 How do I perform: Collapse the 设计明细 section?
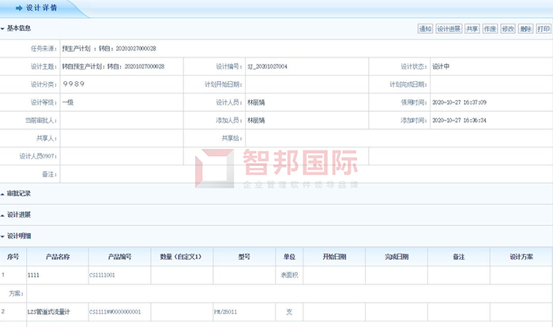point(16,236)
